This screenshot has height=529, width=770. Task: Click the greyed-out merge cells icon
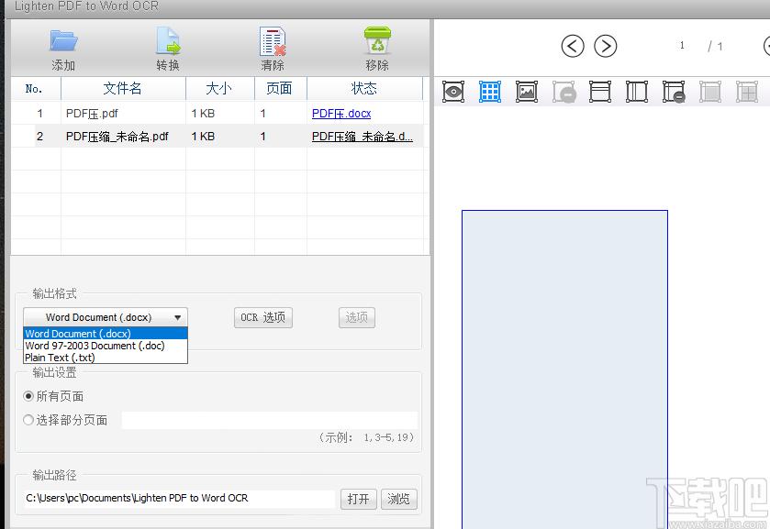(x=710, y=92)
